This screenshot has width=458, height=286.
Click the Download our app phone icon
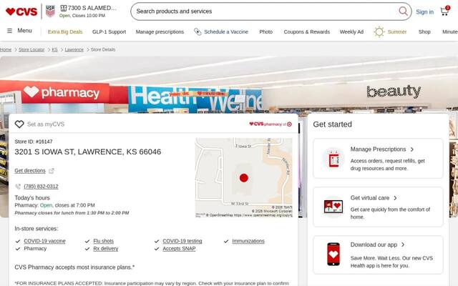(x=333, y=255)
